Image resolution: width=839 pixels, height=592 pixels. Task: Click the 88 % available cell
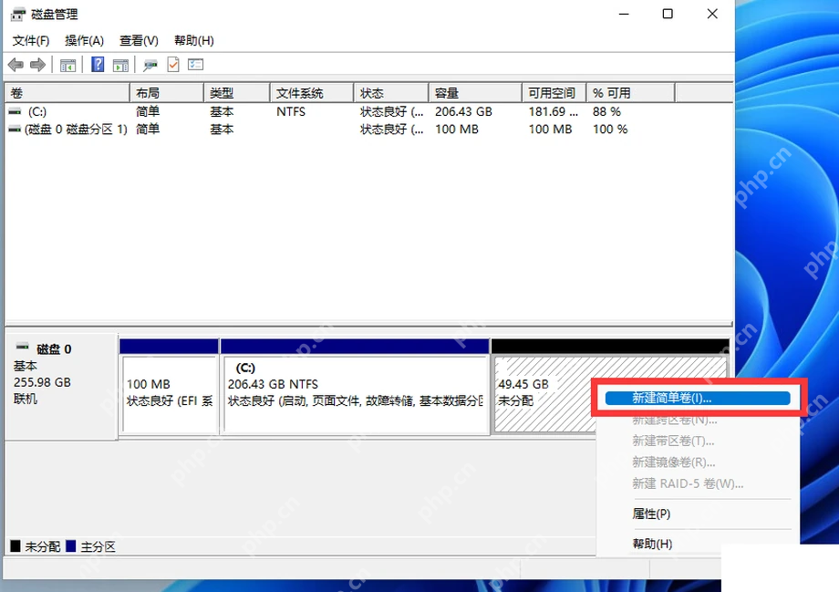(606, 111)
